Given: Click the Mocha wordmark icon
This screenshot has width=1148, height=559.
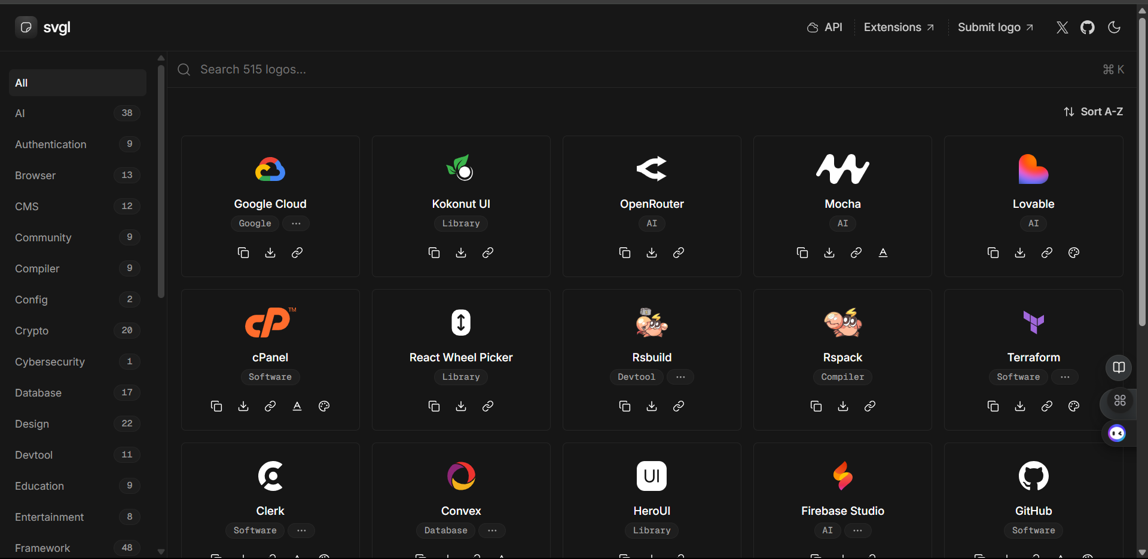Looking at the screenshot, I should coord(883,253).
